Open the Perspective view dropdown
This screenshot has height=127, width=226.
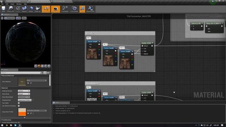[10, 18]
